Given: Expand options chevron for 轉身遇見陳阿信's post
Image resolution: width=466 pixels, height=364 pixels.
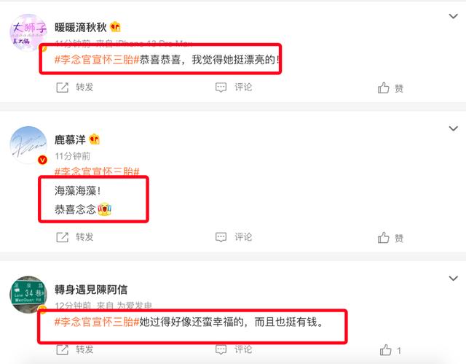Looking at the screenshot, I should [453, 278].
